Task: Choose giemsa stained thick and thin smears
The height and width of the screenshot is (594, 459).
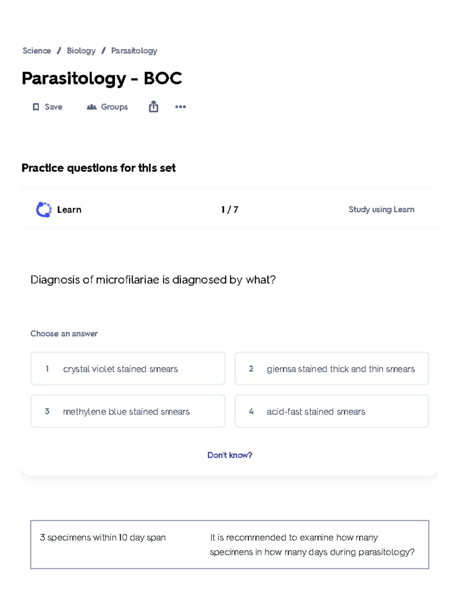Action: click(331, 369)
